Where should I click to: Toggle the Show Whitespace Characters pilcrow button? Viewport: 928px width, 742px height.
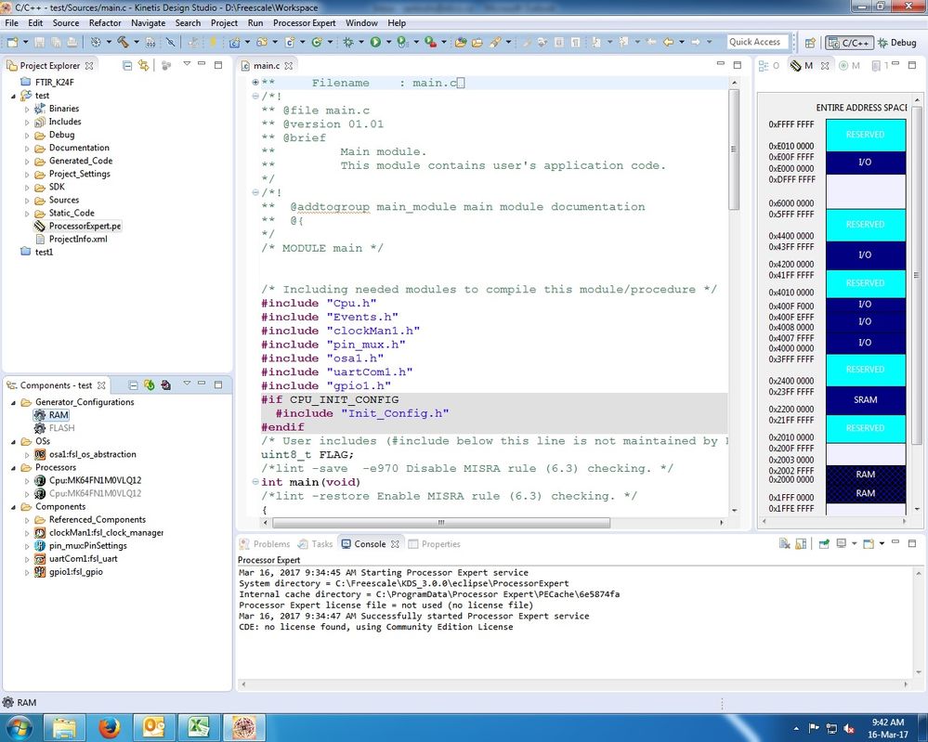(x=575, y=42)
